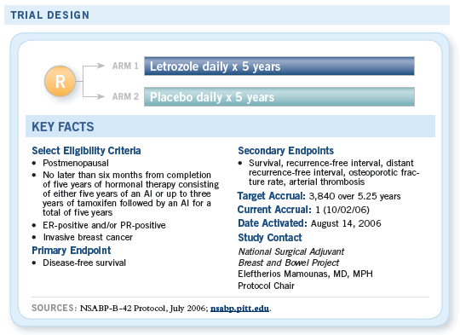Select the Letrozole daily x 5 years bar
460x335 pixels.
(279, 66)
